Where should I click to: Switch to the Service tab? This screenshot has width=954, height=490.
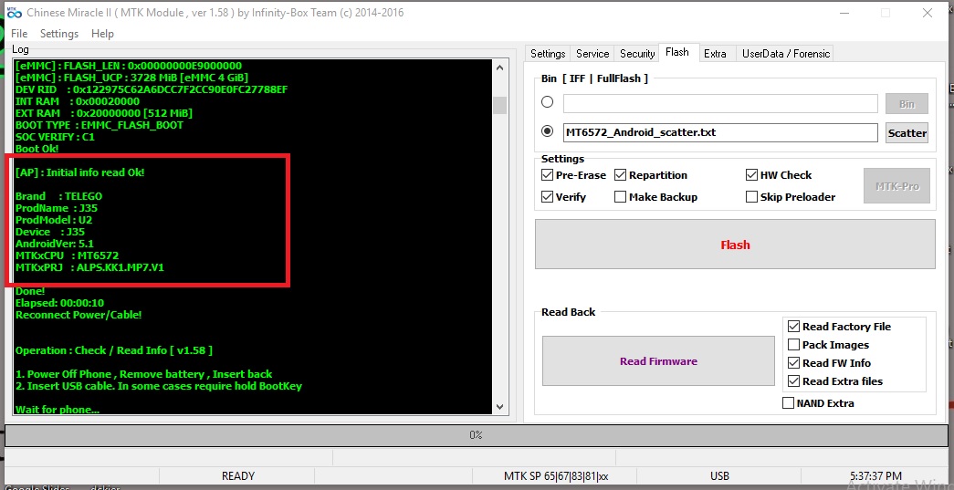coord(592,54)
